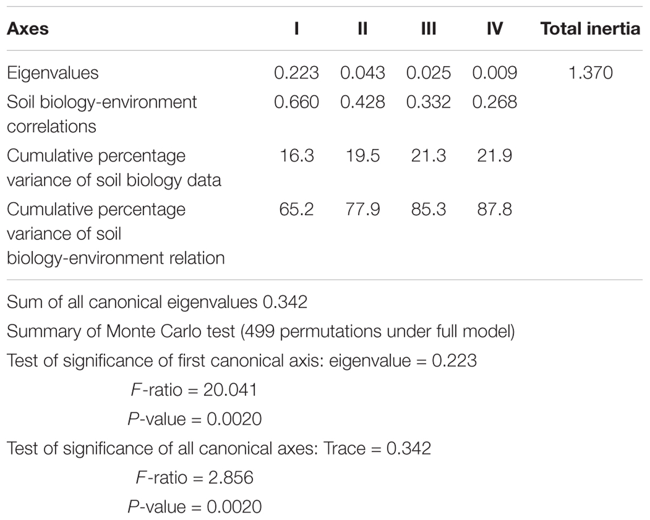Select the Monte Carlo test summary line

(261, 331)
